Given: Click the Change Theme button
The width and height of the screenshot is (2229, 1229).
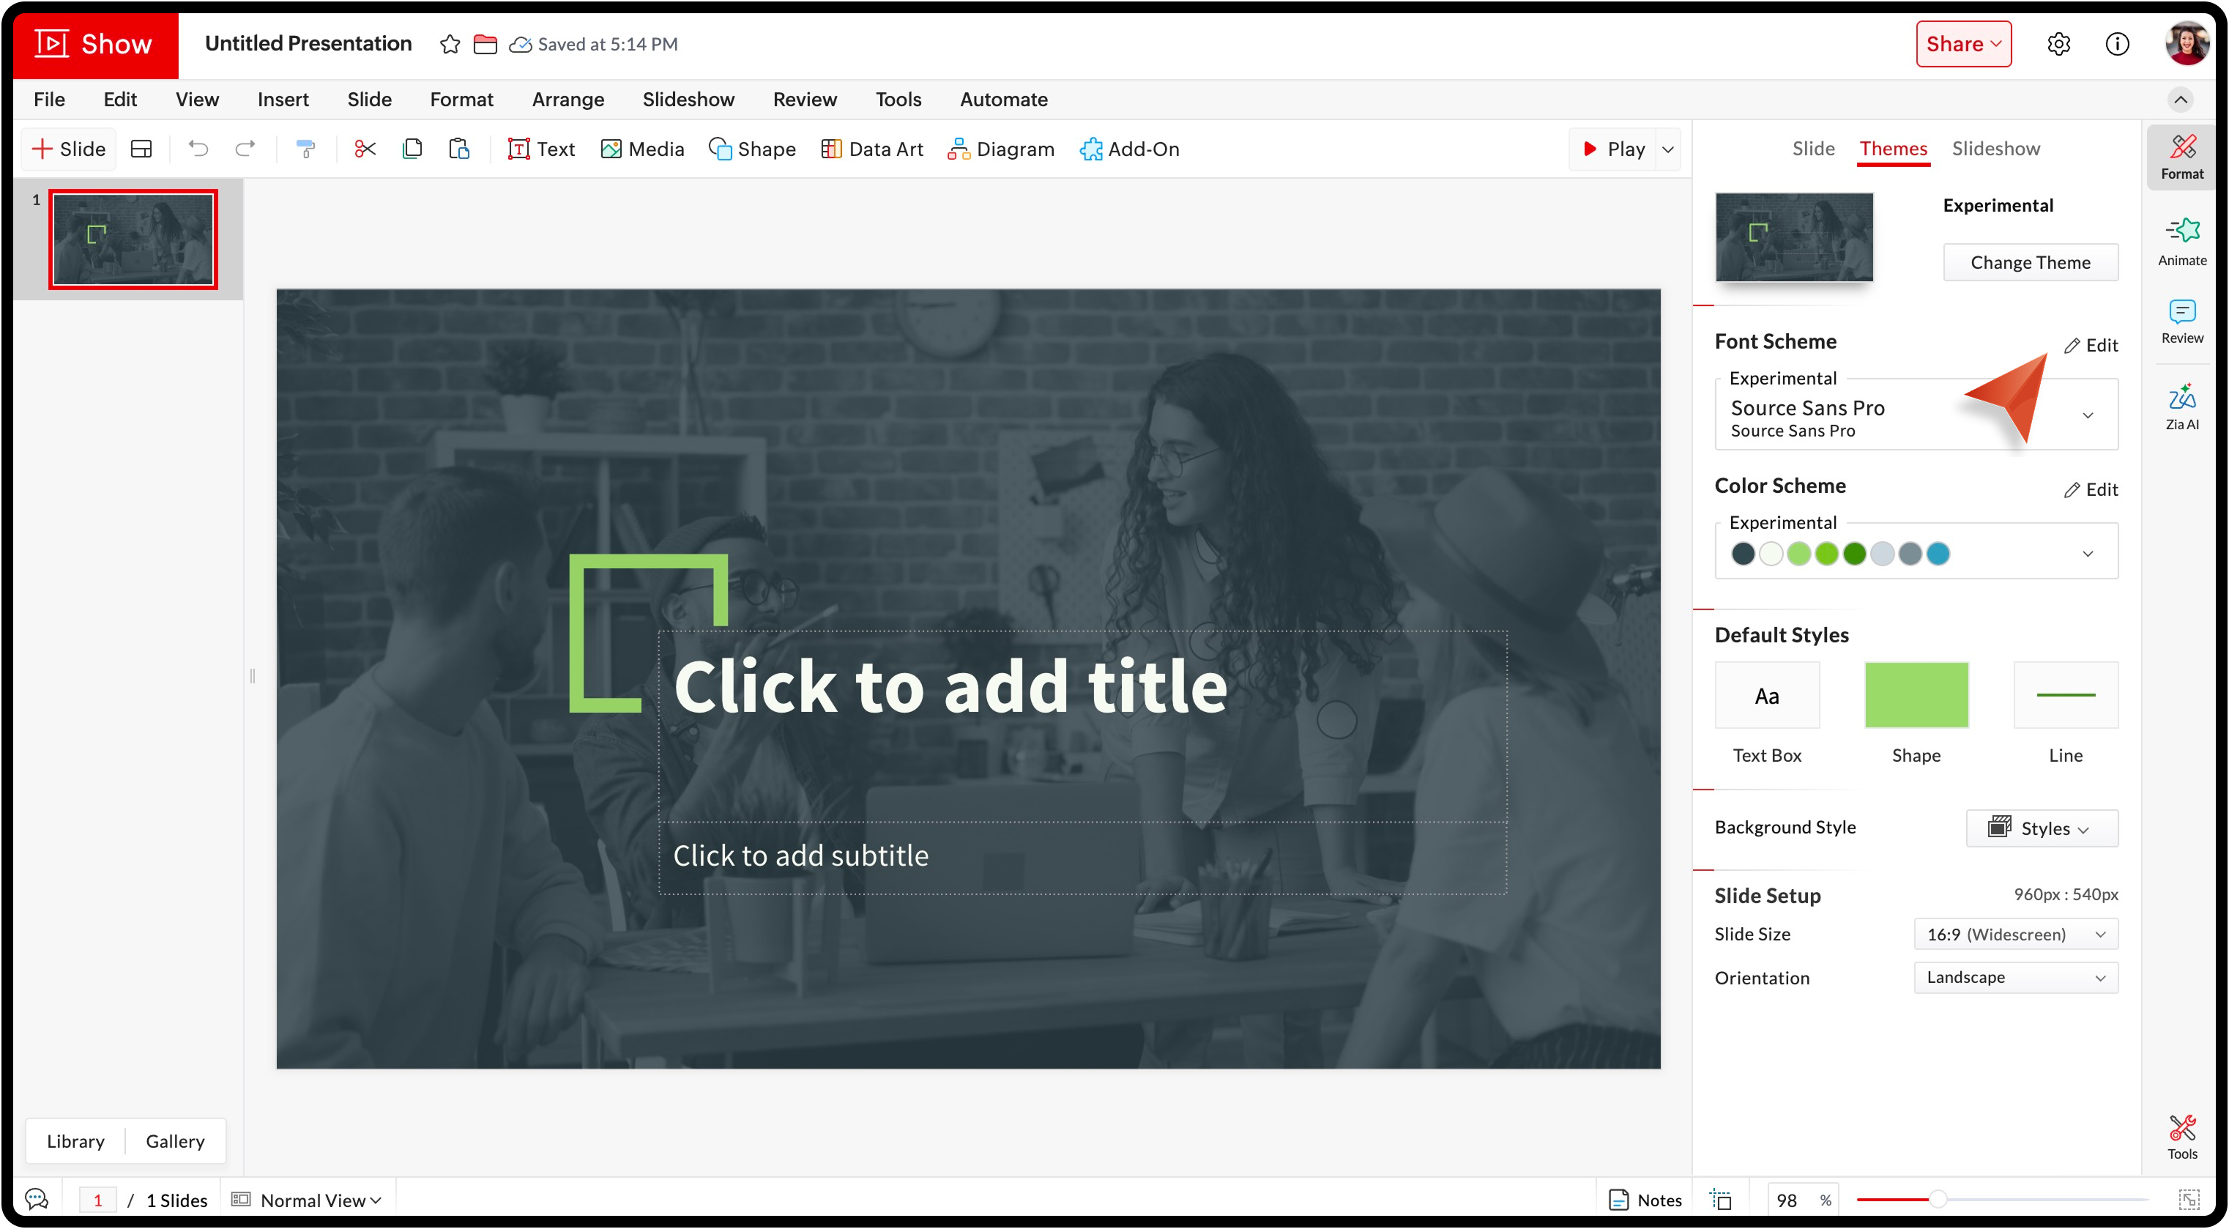Looking at the screenshot, I should pyautogui.click(x=2029, y=262).
